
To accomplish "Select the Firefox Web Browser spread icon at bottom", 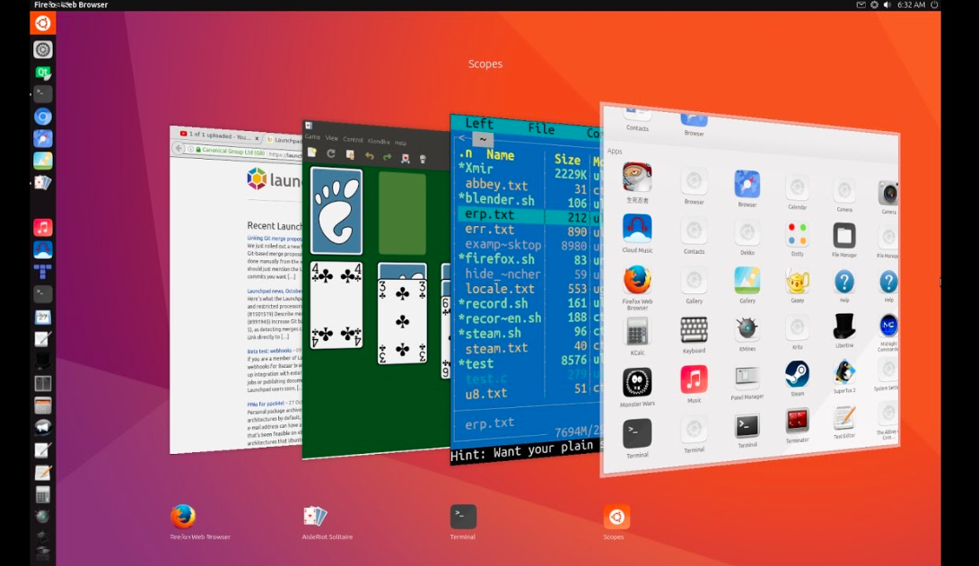I will coord(182,517).
